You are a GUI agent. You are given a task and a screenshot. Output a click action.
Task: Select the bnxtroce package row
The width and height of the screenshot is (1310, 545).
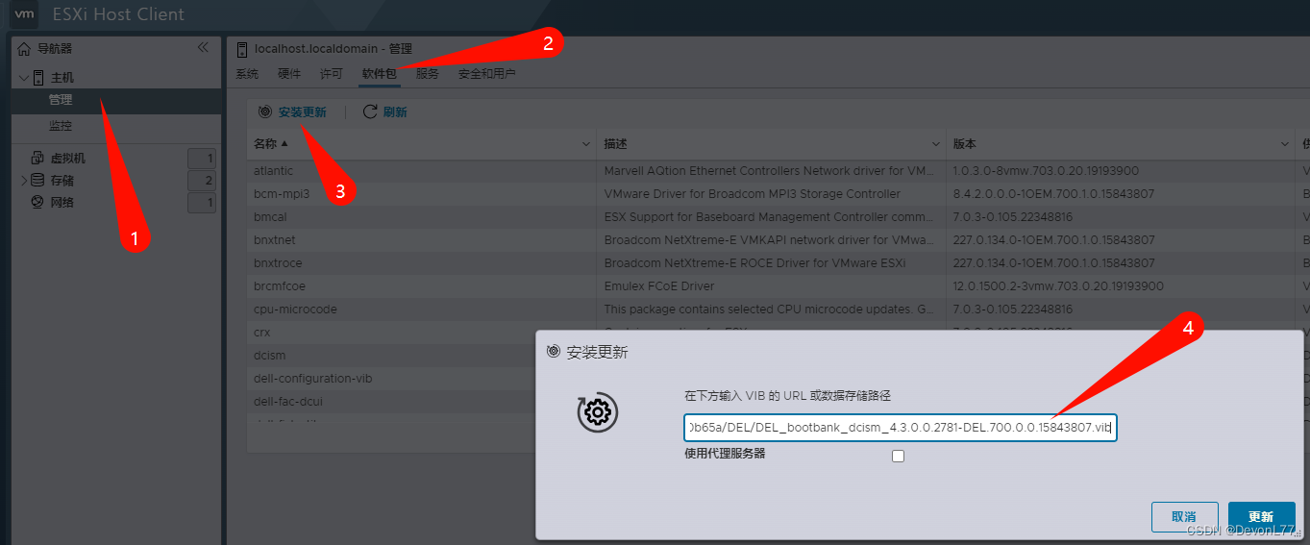pyautogui.click(x=778, y=263)
